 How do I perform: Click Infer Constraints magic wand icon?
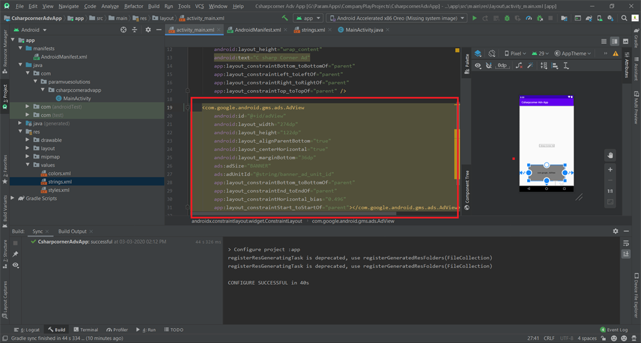pyautogui.click(x=530, y=66)
